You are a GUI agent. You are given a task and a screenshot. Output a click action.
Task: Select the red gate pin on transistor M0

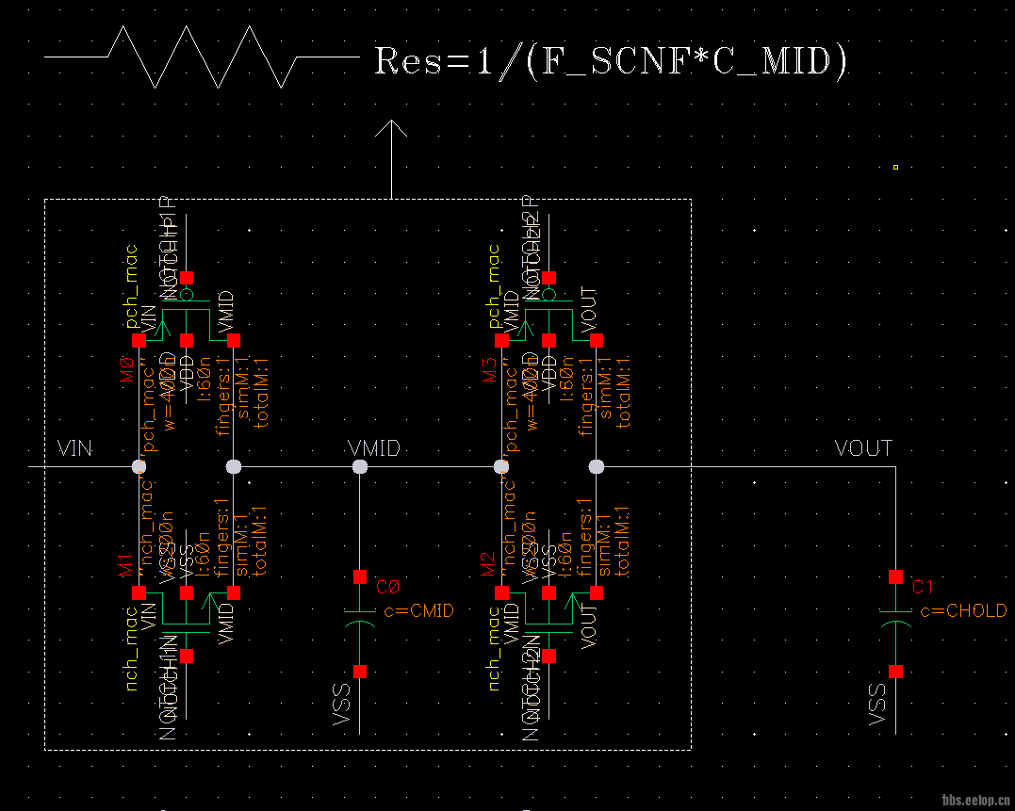click(185, 276)
